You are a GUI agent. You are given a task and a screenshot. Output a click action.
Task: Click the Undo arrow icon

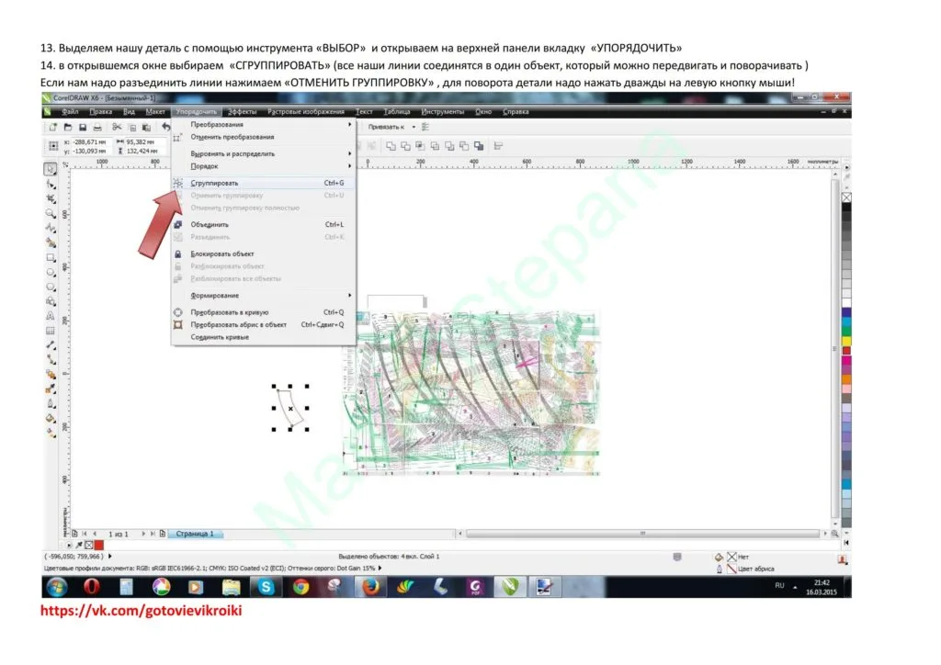165,127
